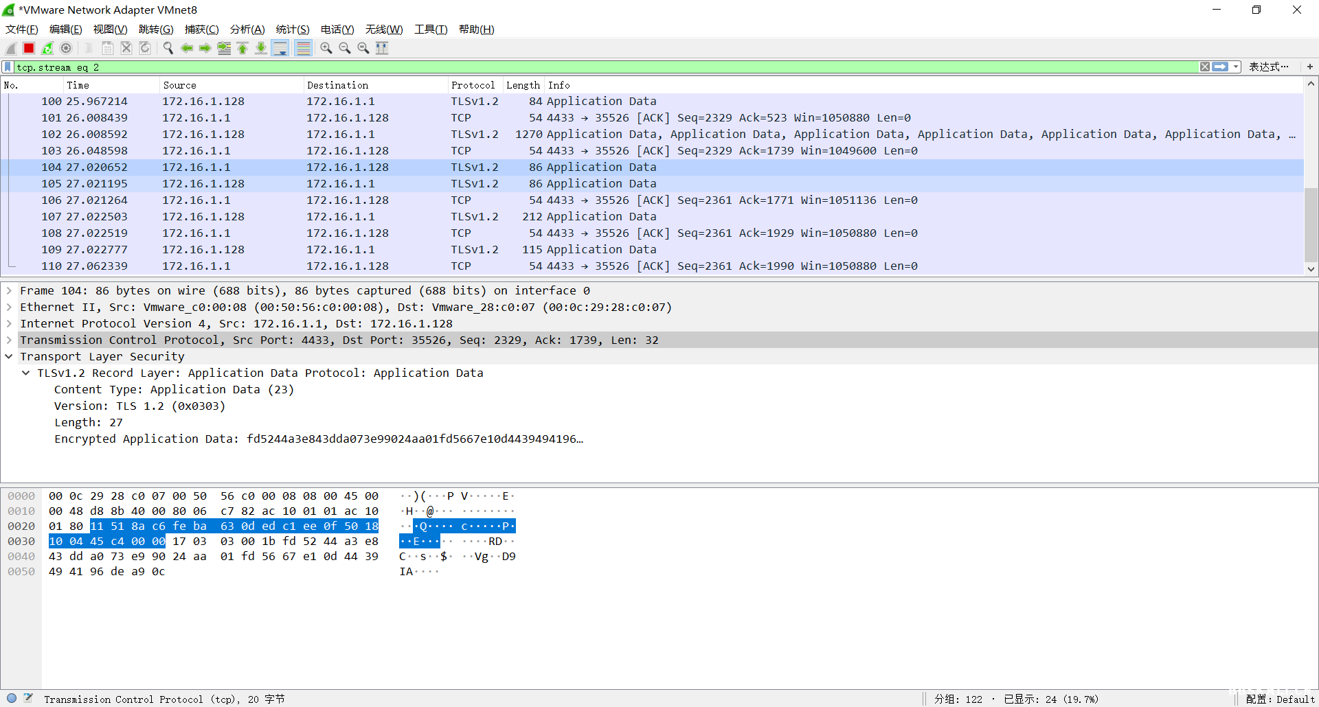Apply the display filter with arrow button
Image resolution: width=1319 pixels, height=707 pixels.
coord(1220,67)
